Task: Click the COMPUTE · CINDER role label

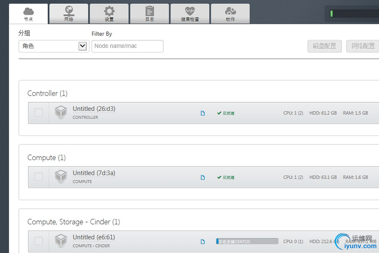Action: click(91, 246)
